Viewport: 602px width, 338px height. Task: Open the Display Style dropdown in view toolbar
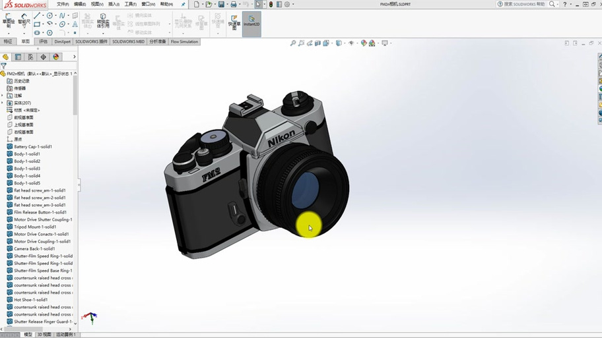(345, 43)
